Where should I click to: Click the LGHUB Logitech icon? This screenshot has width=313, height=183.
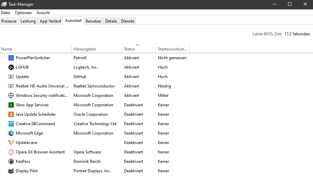pos(11,67)
